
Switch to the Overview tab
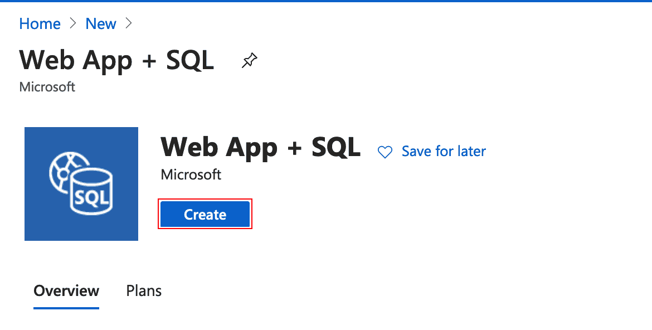point(66,290)
